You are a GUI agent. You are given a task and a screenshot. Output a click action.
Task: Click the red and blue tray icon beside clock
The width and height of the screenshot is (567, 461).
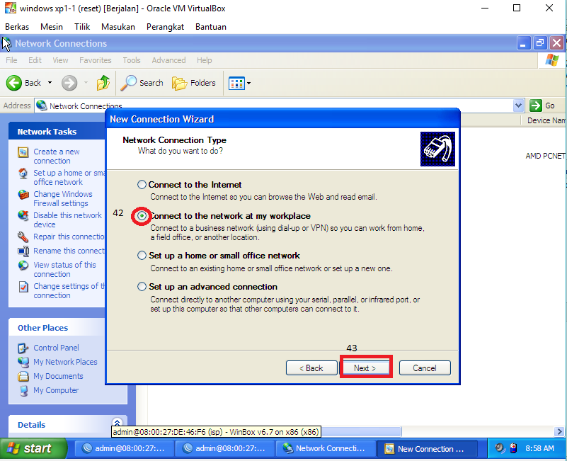point(513,448)
